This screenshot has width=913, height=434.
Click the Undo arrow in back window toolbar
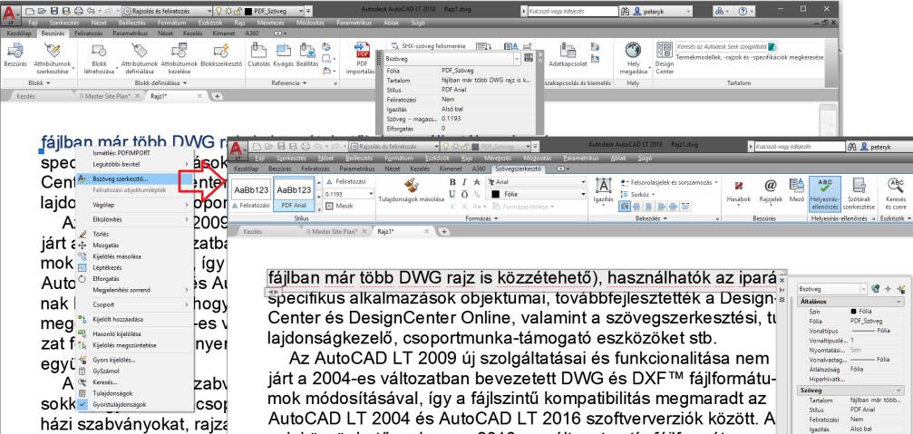[92, 11]
